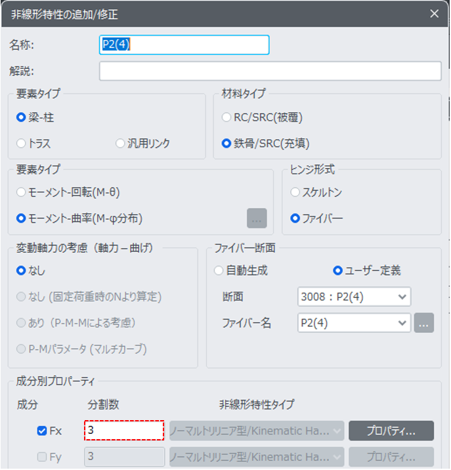Select RC/SRC(被覆) material type
451x470 pixels.
point(227,117)
